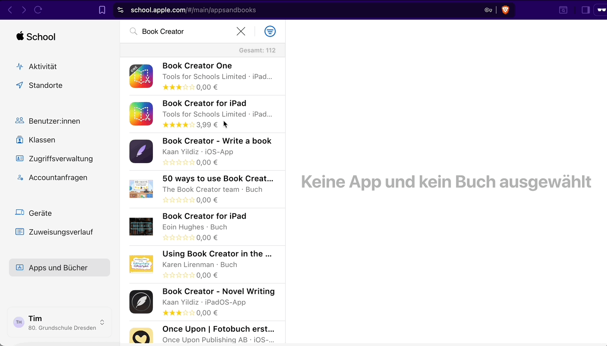Screen dimensions: 607x346
Task: Open the glasses icon in browser toolbar
Action: 601,10
